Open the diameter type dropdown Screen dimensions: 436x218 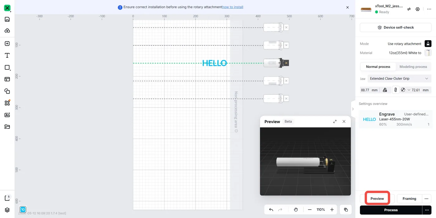pyautogui.click(x=405, y=90)
